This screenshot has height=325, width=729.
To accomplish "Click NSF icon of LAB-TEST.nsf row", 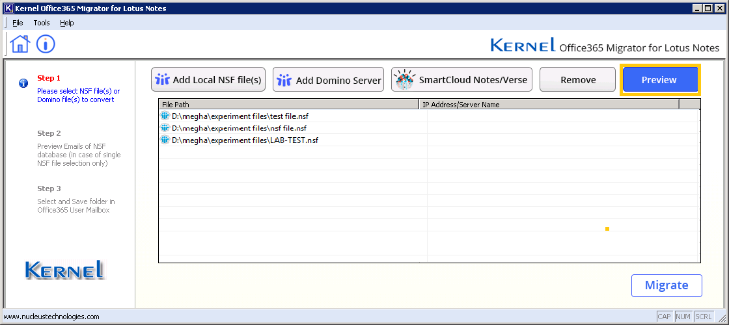I will [165, 140].
